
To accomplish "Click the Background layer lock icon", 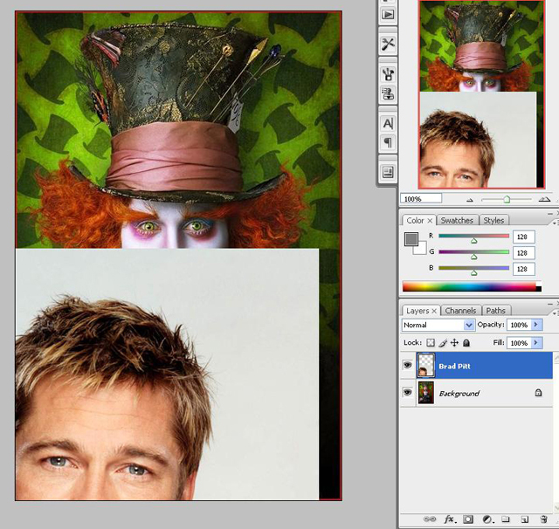I will (x=538, y=393).
